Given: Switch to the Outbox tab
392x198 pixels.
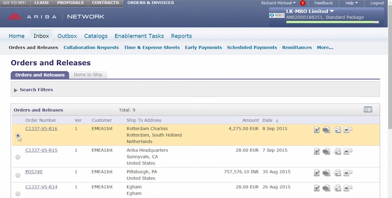Looking at the screenshot, I should [x=67, y=36].
